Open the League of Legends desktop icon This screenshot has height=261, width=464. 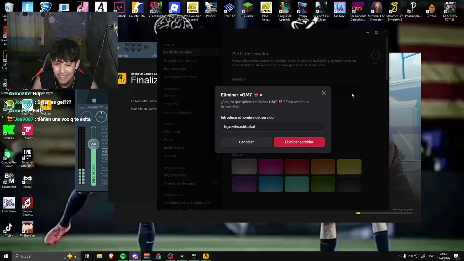pos(285,12)
